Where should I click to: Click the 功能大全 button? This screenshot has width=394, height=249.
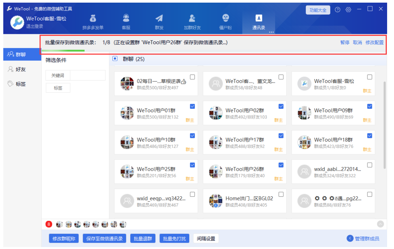point(318,10)
